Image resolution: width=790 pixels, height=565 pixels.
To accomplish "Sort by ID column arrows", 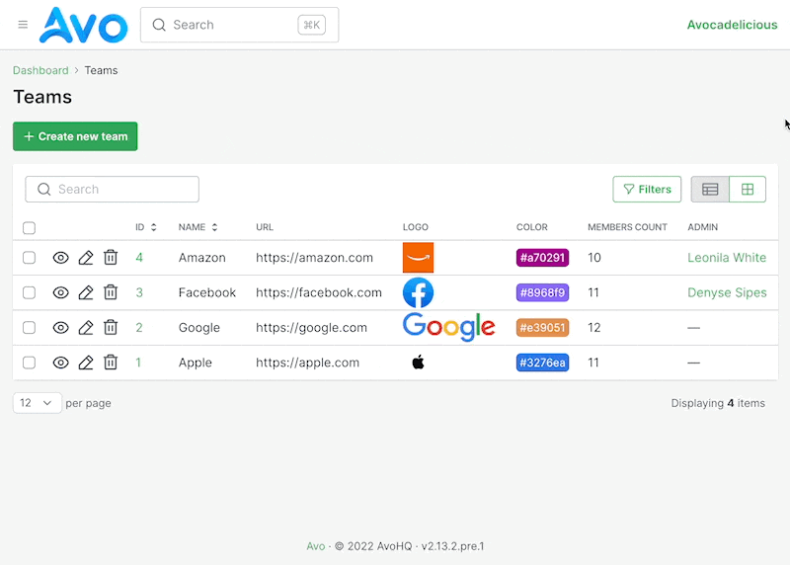I will point(154,227).
